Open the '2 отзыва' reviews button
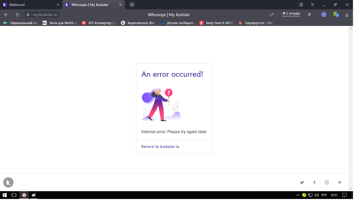The width and height of the screenshot is (354, 200). point(291,13)
